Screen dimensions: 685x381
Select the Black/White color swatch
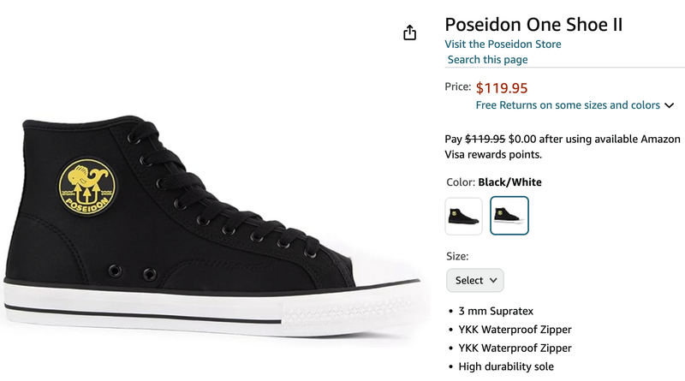tap(509, 216)
